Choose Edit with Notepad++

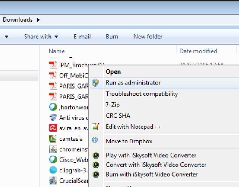pos(133,127)
